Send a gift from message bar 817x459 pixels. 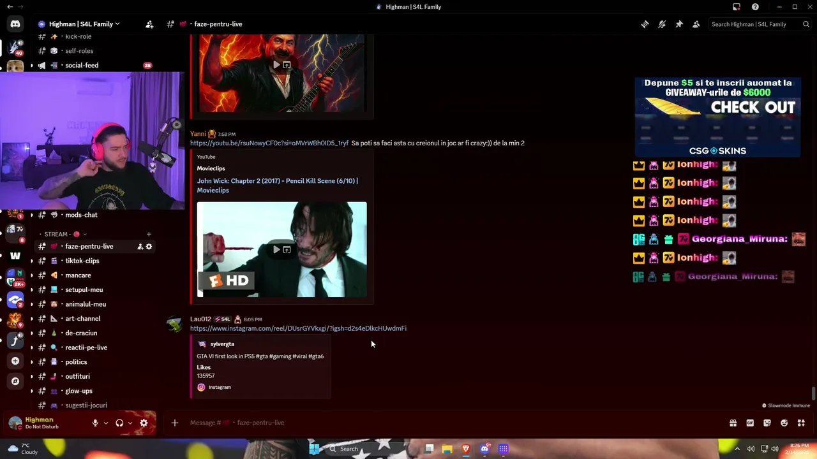point(733,423)
